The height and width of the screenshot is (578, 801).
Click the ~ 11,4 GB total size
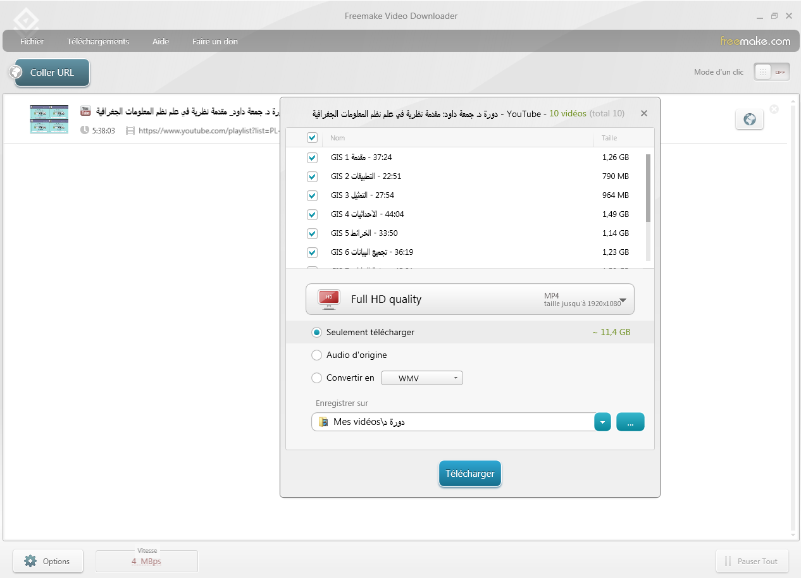pos(611,332)
